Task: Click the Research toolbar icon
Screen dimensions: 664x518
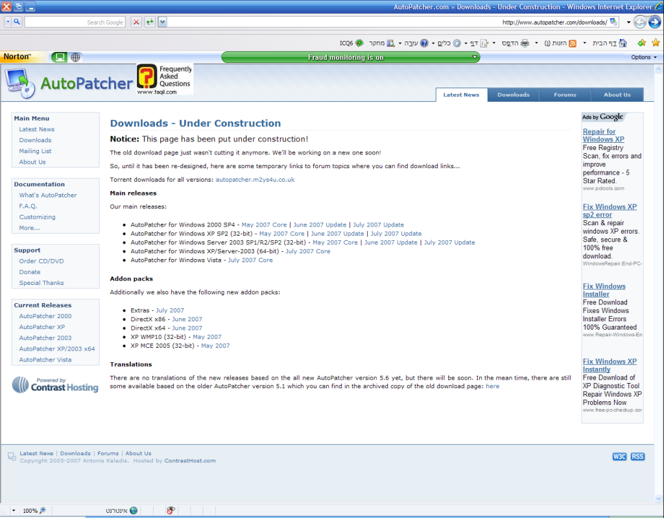Action: (390, 43)
